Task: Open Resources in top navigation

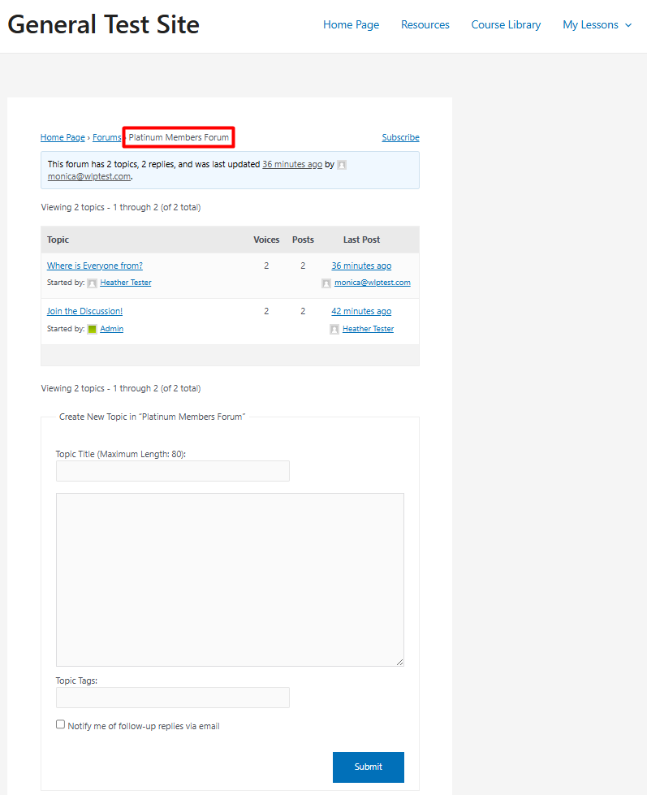Action: (x=425, y=25)
